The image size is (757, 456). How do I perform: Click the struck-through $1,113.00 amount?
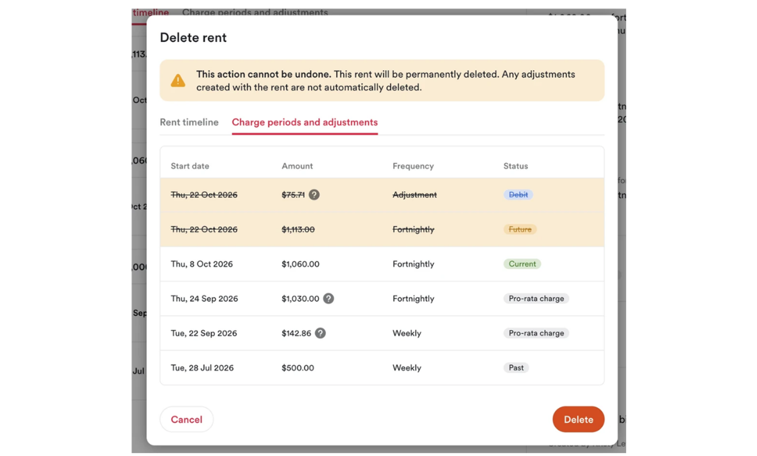(x=298, y=229)
